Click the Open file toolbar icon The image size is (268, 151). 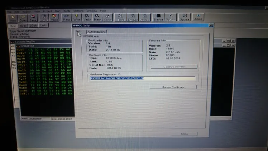pyautogui.click(x=23, y=18)
